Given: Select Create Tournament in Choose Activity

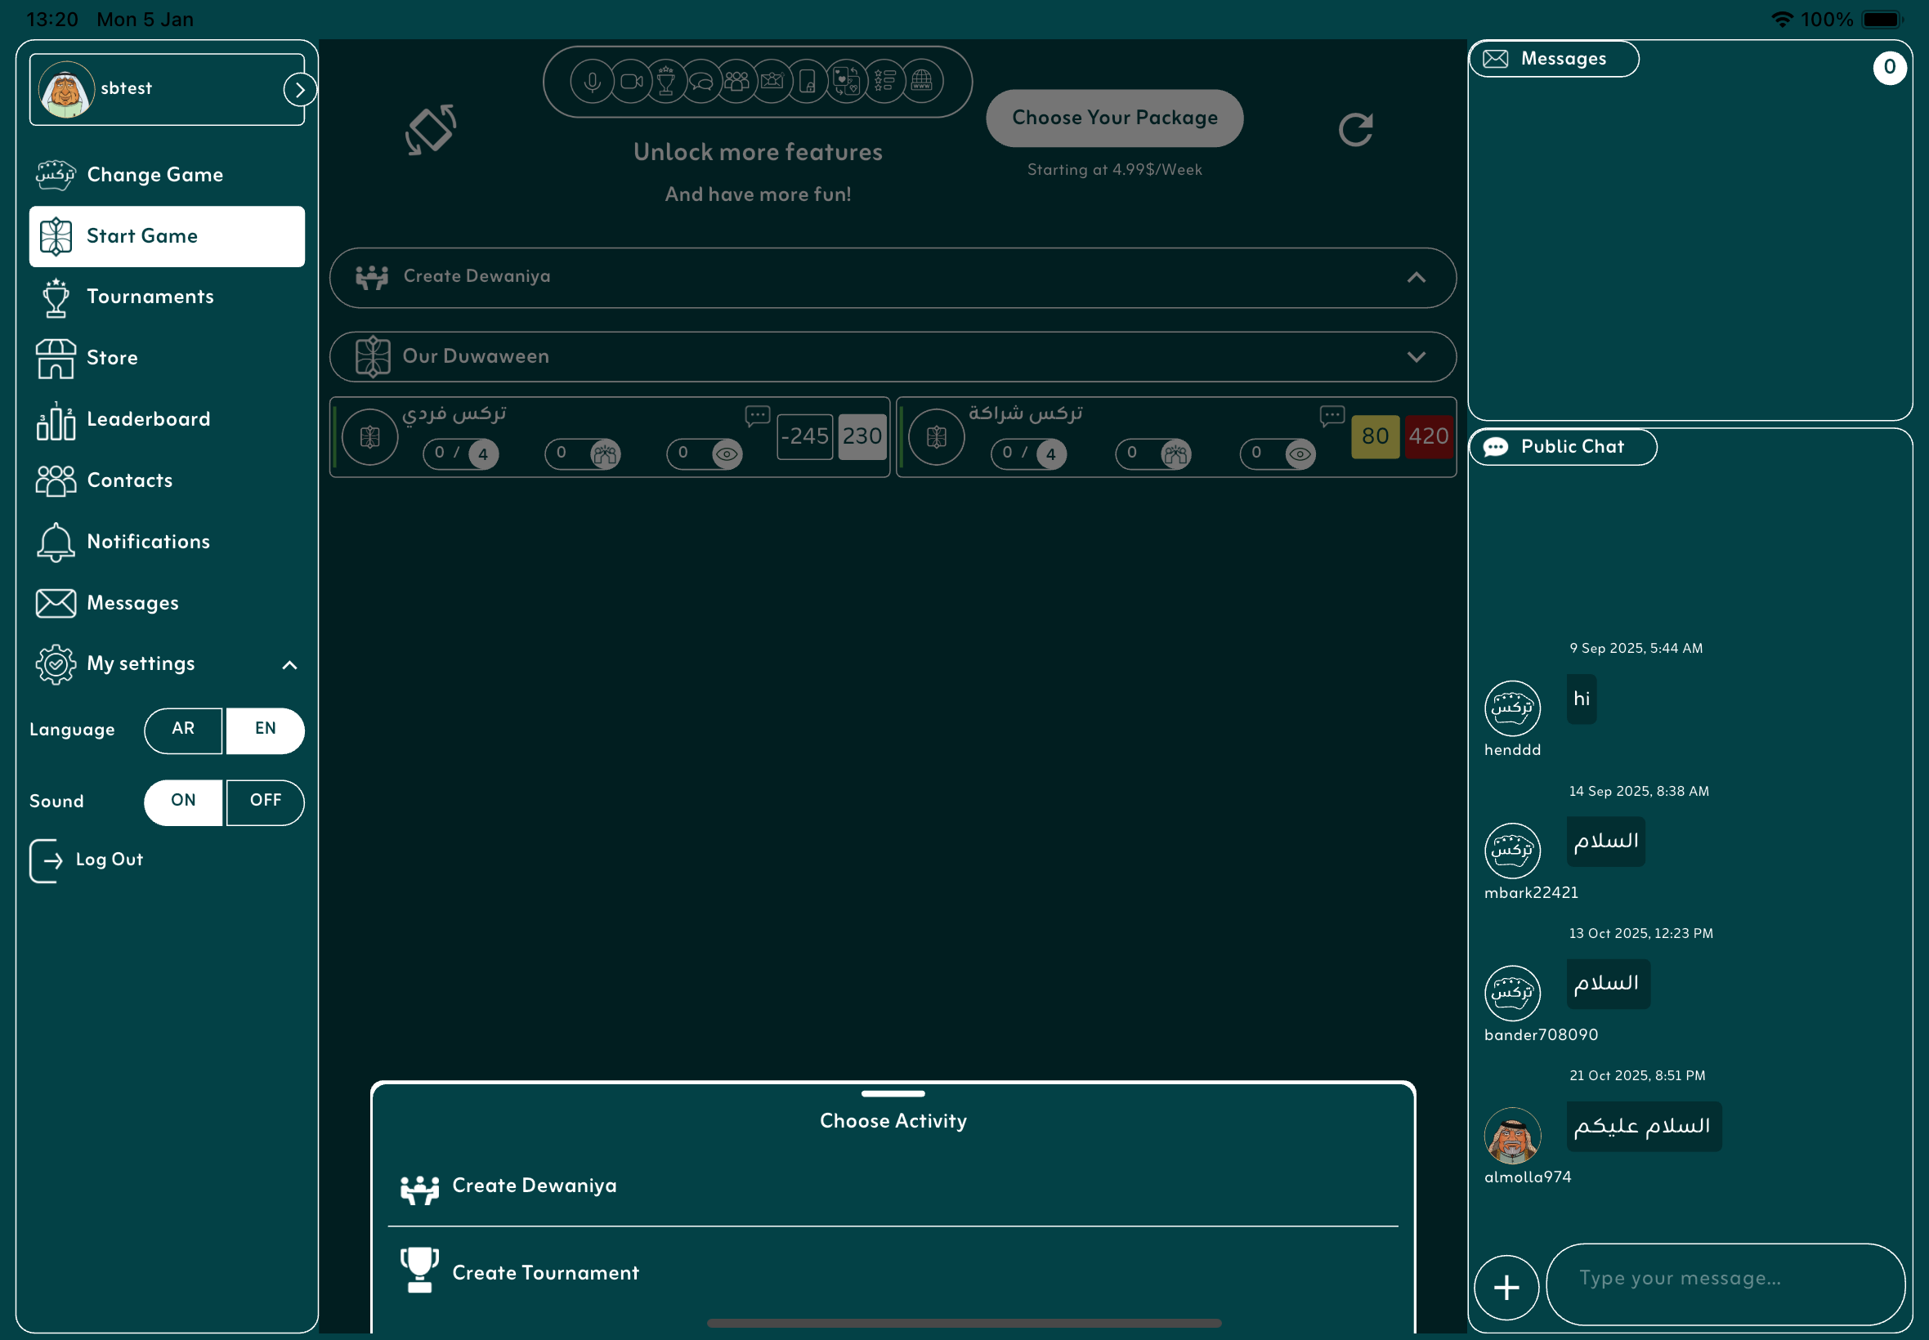Looking at the screenshot, I should [545, 1272].
